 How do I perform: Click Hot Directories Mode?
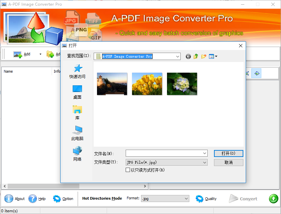click(102, 198)
